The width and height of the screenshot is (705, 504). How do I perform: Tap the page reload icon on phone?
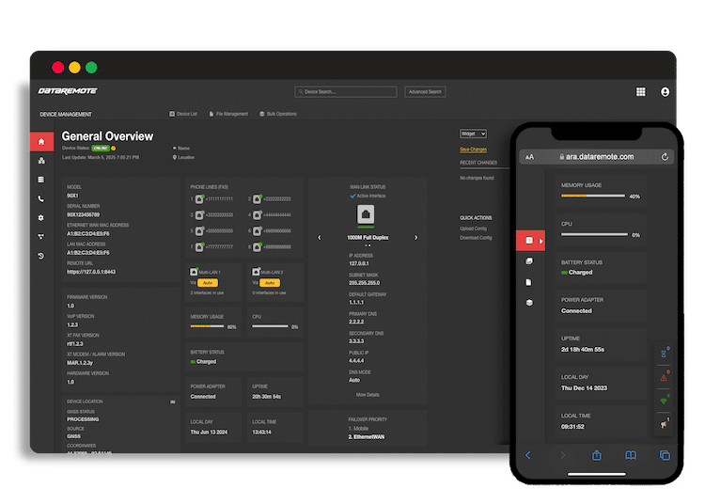666,157
